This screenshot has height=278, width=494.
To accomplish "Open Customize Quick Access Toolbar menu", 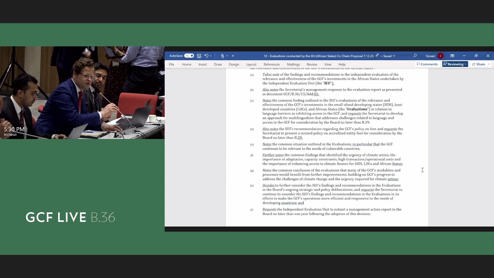I will click(x=233, y=56).
